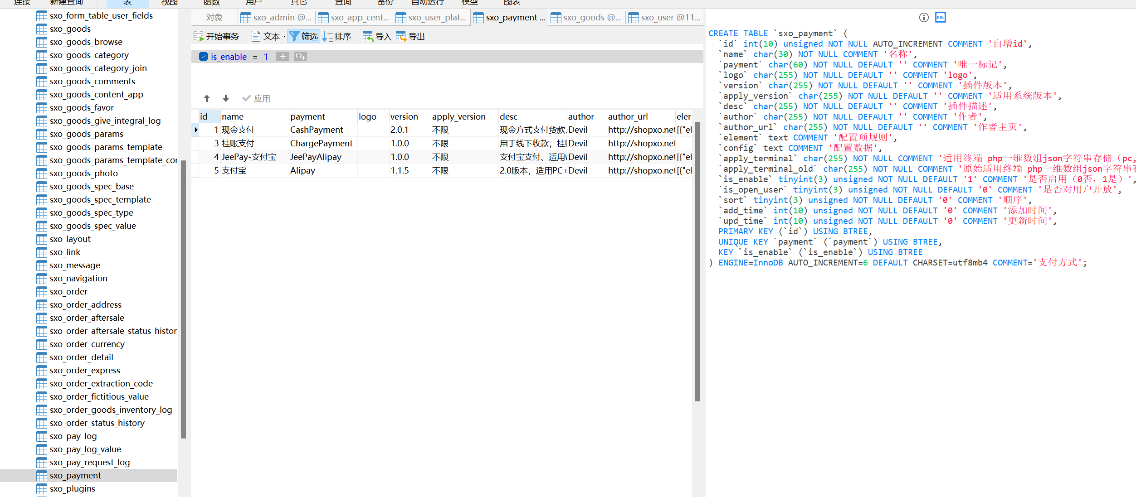Select sxo_order_detail in the table tree
Image resolution: width=1136 pixels, height=497 pixels.
[81, 357]
